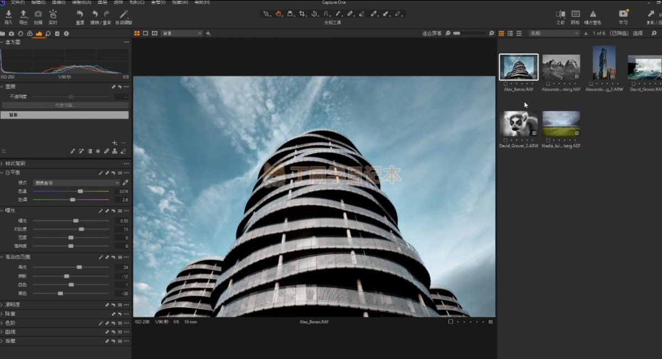
Task: Click the 背景 background layer row
Action: pyautogui.click(x=65, y=115)
